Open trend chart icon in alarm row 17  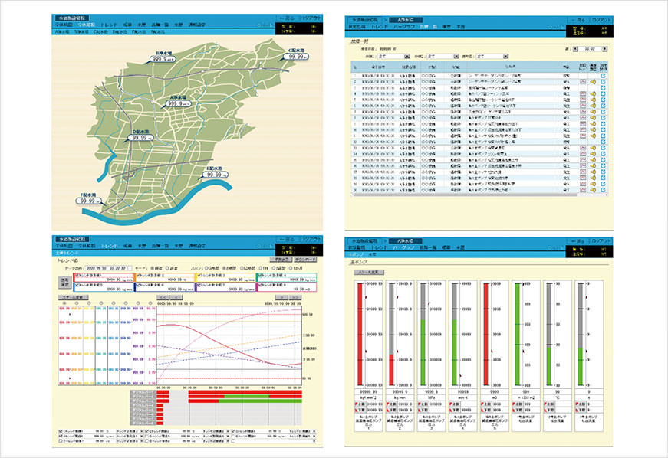(583, 172)
